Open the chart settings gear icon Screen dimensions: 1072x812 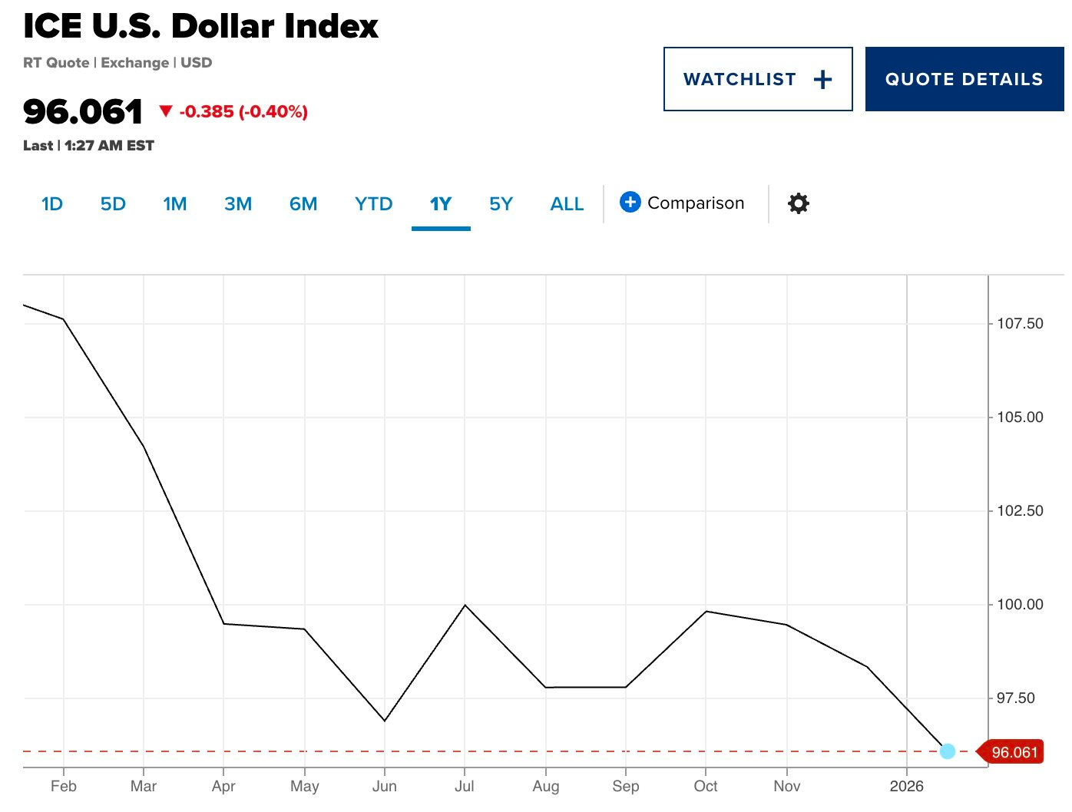(798, 203)
